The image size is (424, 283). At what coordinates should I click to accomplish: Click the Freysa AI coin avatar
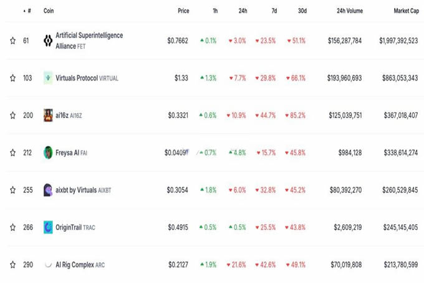48,152
